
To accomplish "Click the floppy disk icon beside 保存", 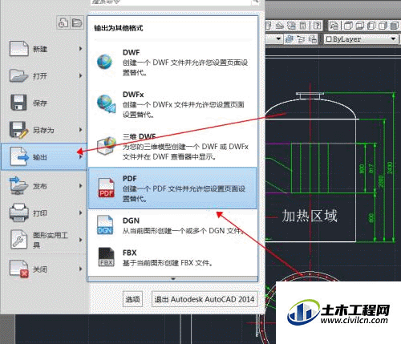I will click(18, 103).
